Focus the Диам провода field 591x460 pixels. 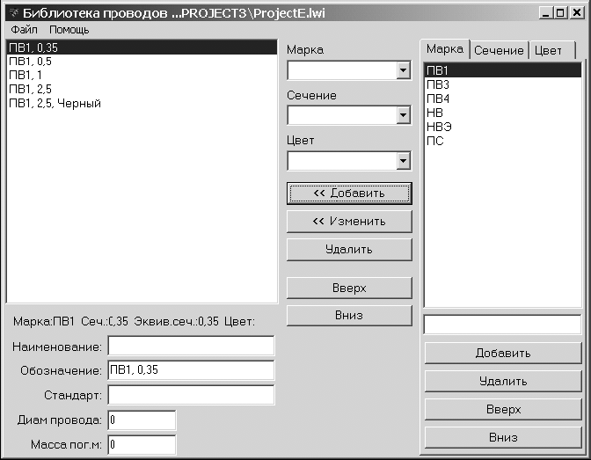point(142,420)
